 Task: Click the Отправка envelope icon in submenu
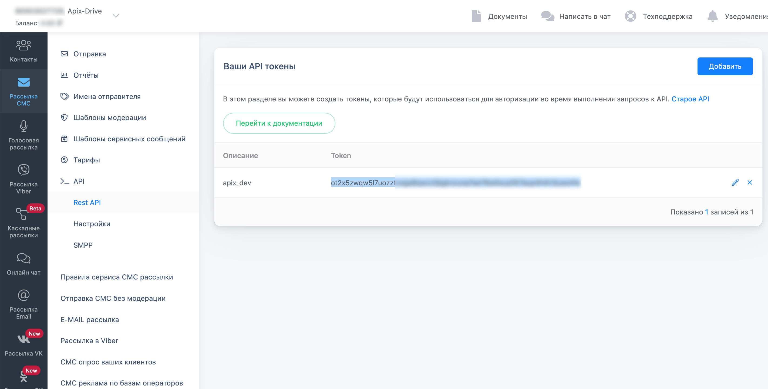64,54
